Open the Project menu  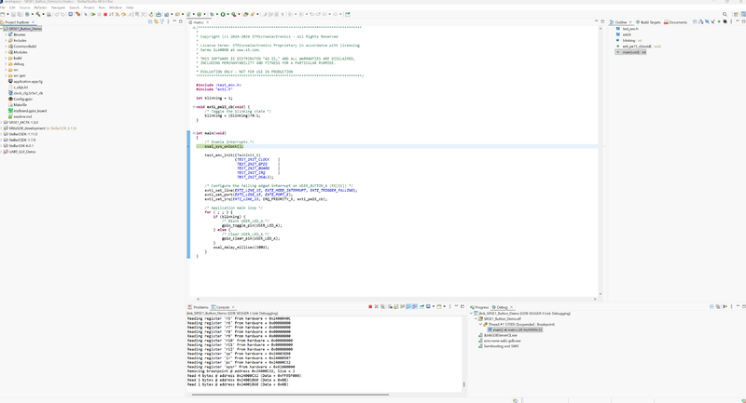pyautogui.click(x=89, y=7)
